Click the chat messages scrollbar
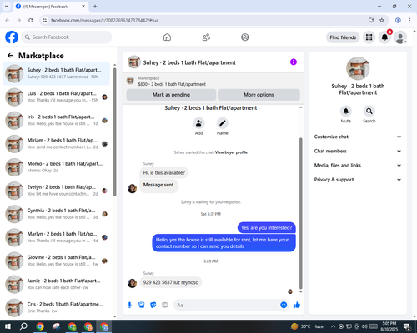Screen dimensions: 417x333 pos(300,214)
